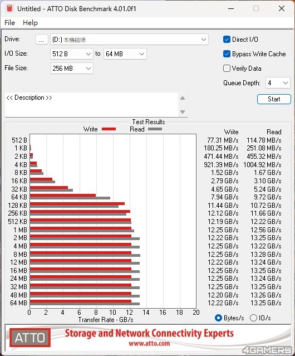
Task: Click into the Description text box
Action: click(x=92, y=105)
